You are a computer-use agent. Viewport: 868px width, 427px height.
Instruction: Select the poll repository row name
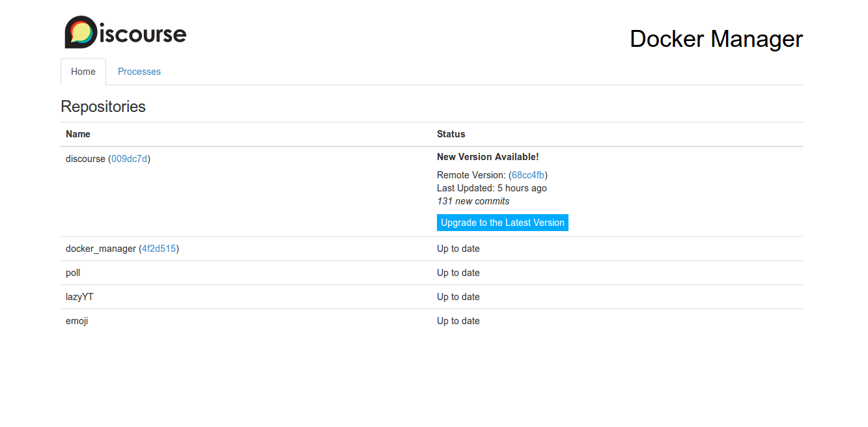point(73,273)
